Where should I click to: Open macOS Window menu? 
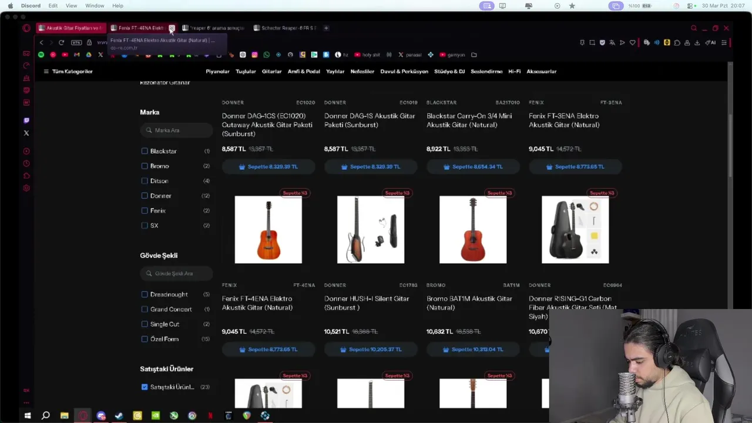(95, 6)
